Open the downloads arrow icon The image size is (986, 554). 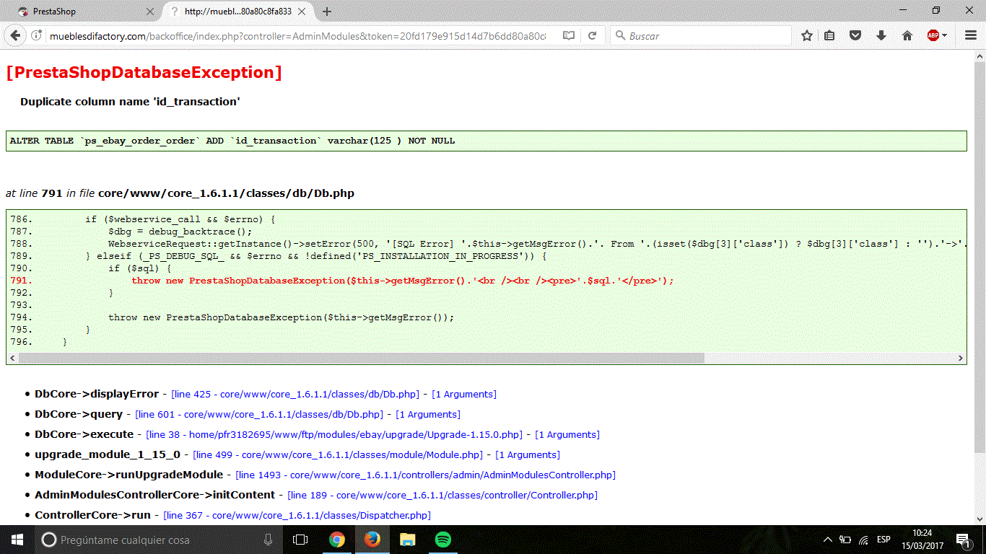[x=881, y=35]
